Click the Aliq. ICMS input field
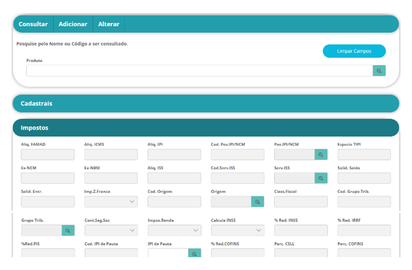The width and height of the screenshot is (412, 270). point(111,155)
